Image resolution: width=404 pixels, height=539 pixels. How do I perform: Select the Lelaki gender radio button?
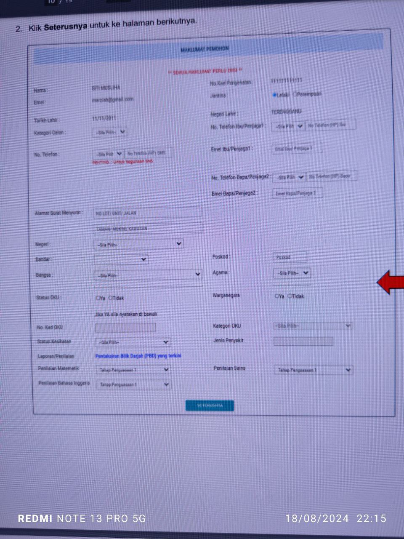tap(275, 95)
